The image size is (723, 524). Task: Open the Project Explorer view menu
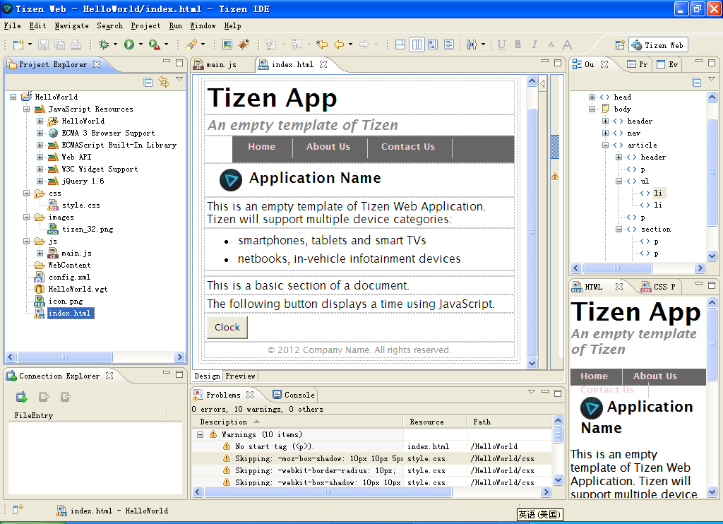pos(179,79)
